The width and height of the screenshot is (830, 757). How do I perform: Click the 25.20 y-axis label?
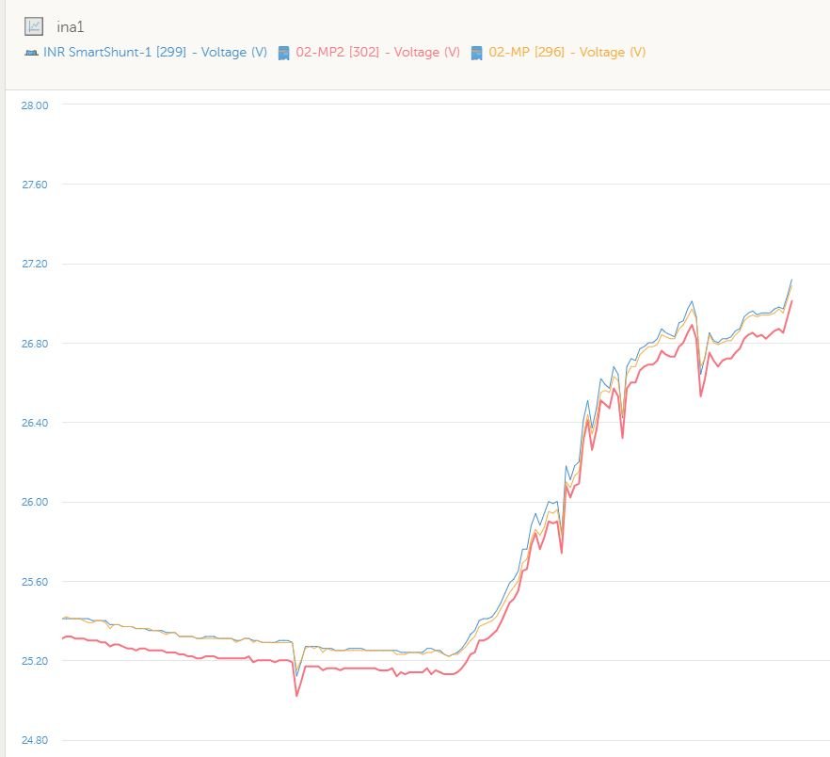(35, 661)
